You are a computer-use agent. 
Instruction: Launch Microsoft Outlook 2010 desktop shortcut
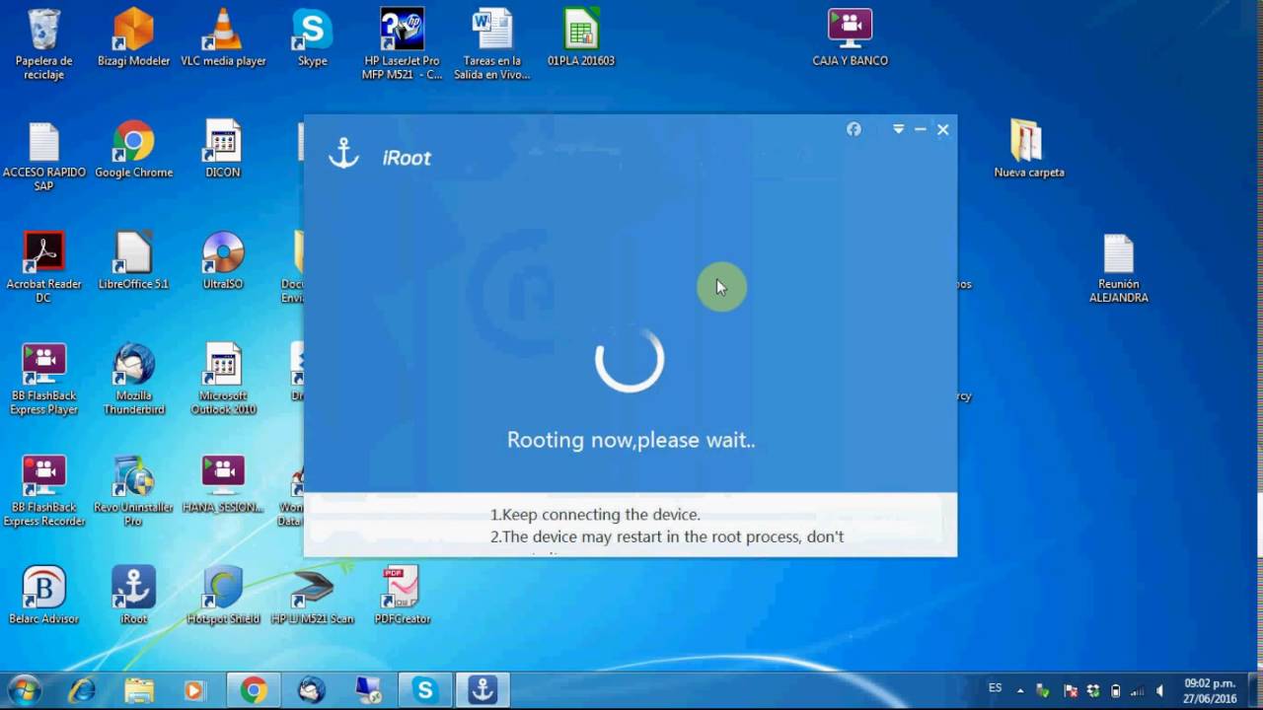[x=223, y=380]
